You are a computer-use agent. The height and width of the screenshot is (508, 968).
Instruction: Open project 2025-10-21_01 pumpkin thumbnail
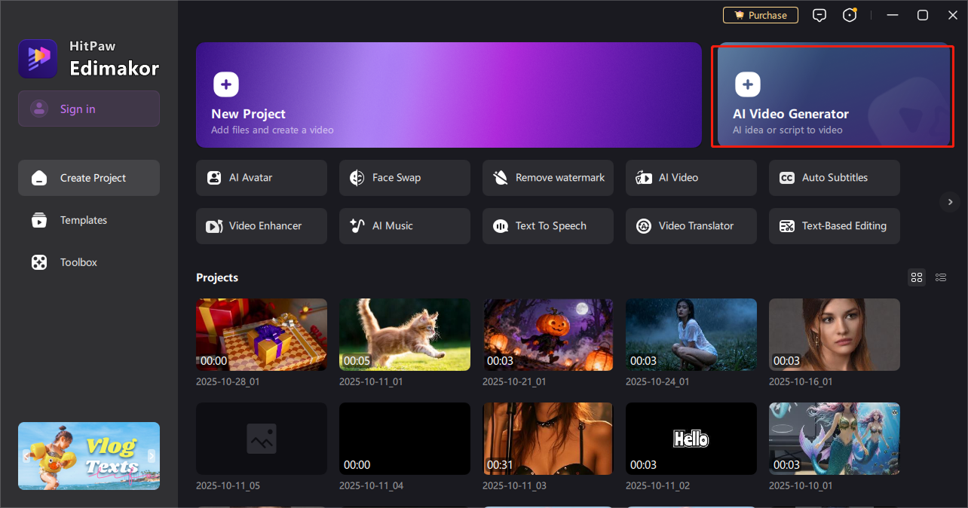click(547, 335)
